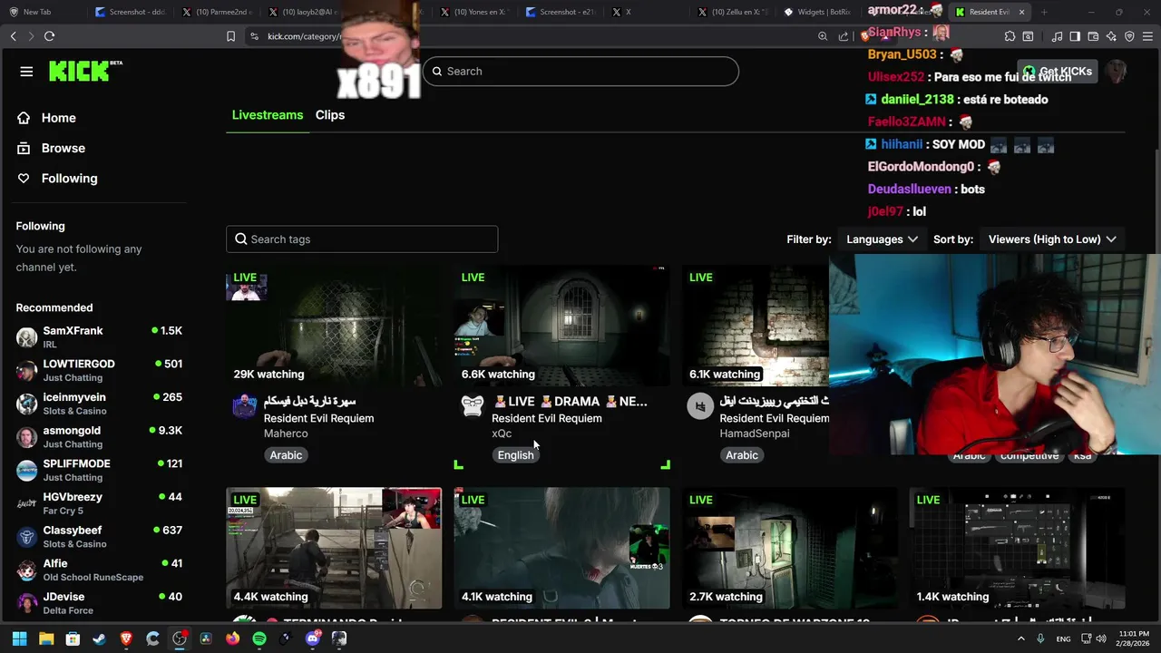Select the Livestreams tab

[x=268, y=115]
